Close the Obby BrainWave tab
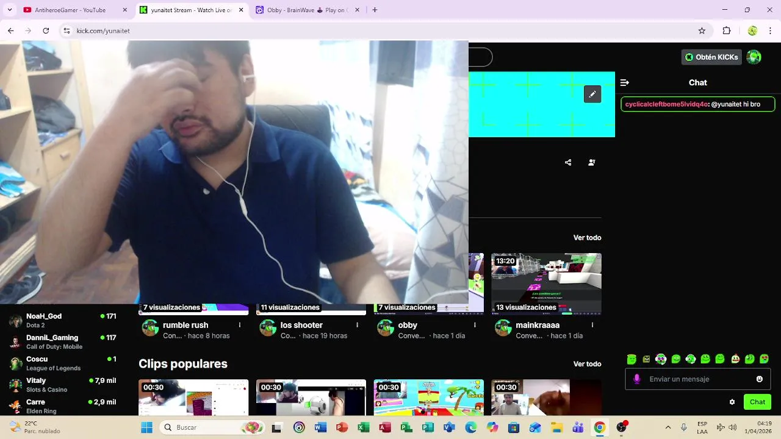 (358, 10)
